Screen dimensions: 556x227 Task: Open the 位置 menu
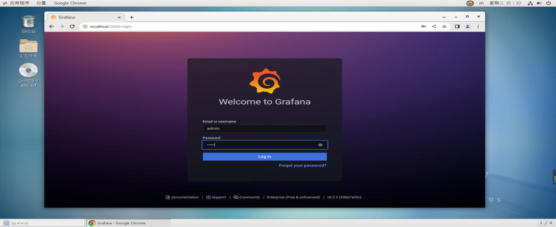(x=41, y=3)
